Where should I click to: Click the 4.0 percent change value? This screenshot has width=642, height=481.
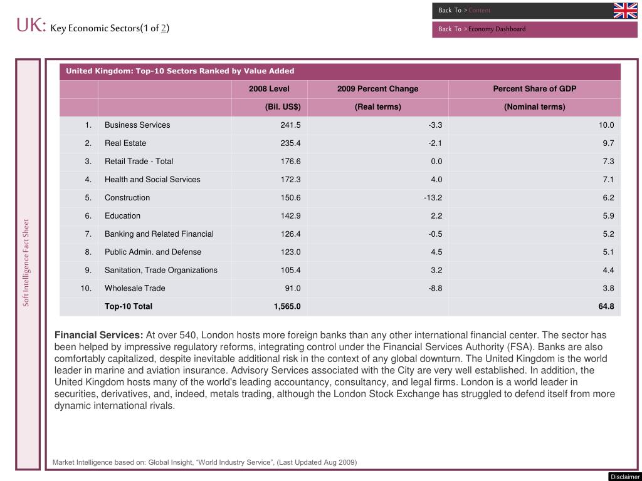pyautogui.click(x=436, y=180)
